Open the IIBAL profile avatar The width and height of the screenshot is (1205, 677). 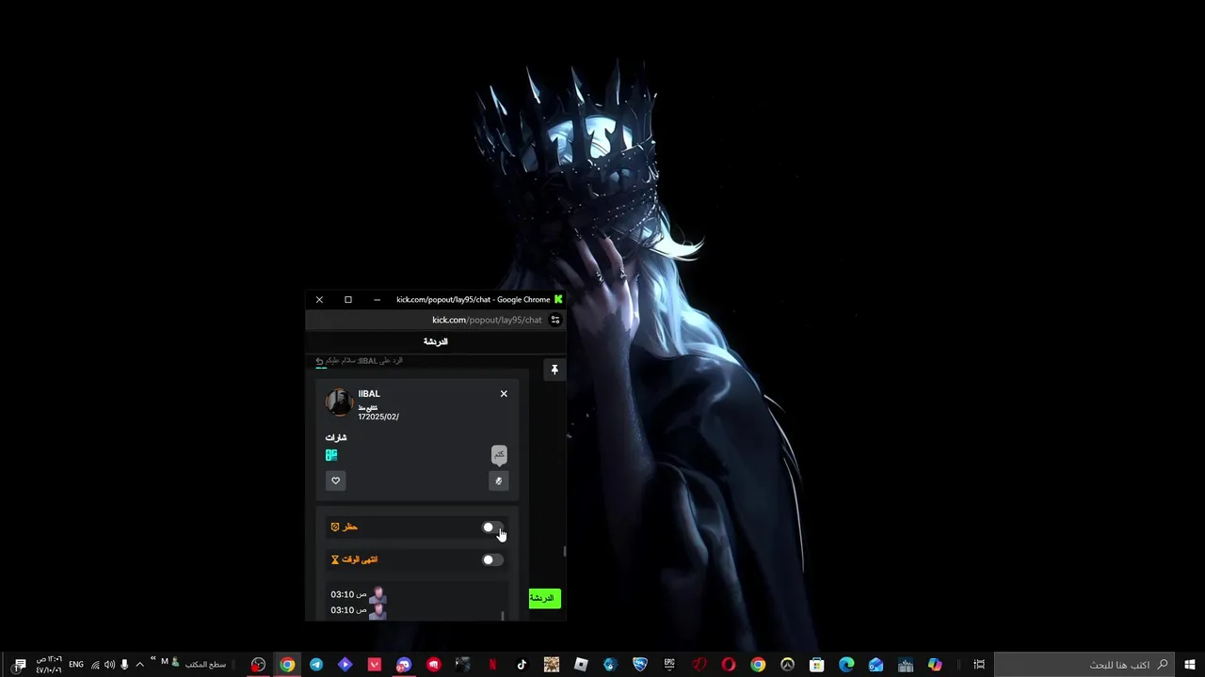(x=339, y=402)
